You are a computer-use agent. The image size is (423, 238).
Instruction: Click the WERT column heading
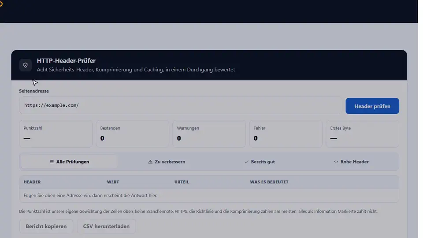113,182
